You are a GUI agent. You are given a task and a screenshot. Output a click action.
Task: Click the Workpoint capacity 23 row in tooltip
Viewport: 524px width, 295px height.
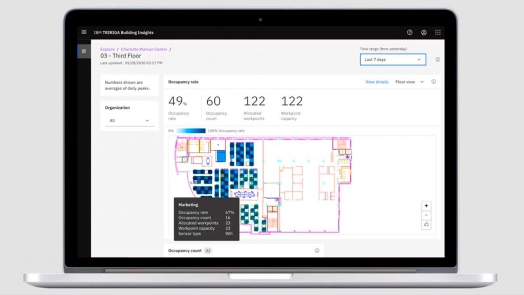pos(204,228)
